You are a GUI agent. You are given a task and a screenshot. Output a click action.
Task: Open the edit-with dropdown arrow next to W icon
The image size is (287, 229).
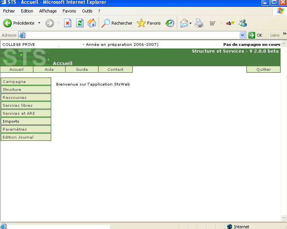pyautogui.click(x=221, y=23)
